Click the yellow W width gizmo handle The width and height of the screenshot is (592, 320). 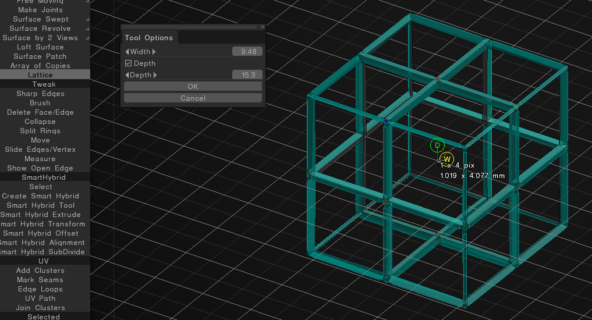[446, 158]
